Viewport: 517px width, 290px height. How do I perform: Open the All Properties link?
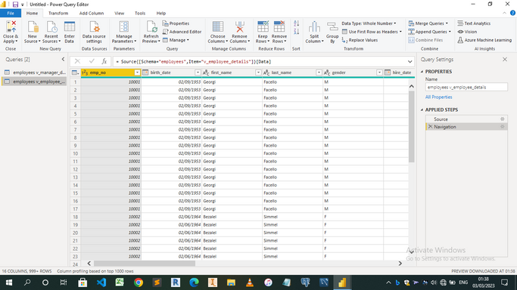coord(438,97)
